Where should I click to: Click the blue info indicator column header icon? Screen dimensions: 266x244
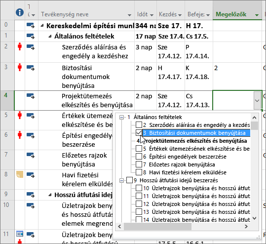(20, 12)
